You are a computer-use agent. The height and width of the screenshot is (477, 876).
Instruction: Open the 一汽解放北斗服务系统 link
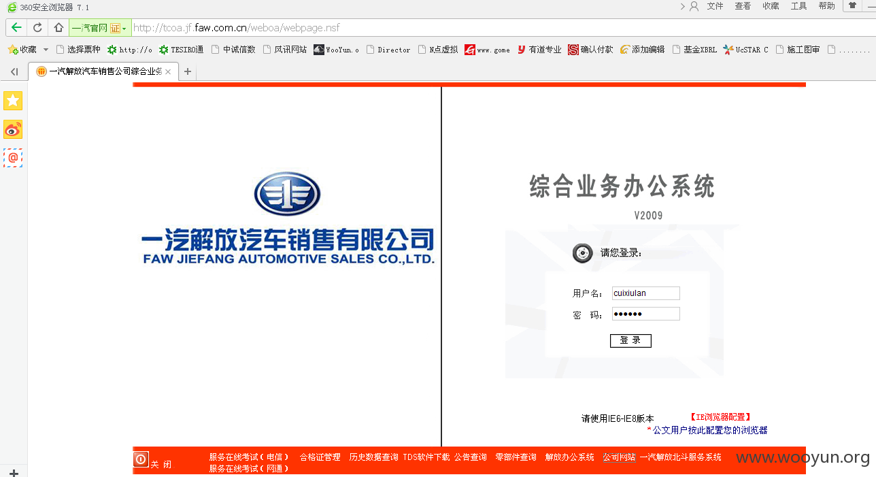(680, 457)
